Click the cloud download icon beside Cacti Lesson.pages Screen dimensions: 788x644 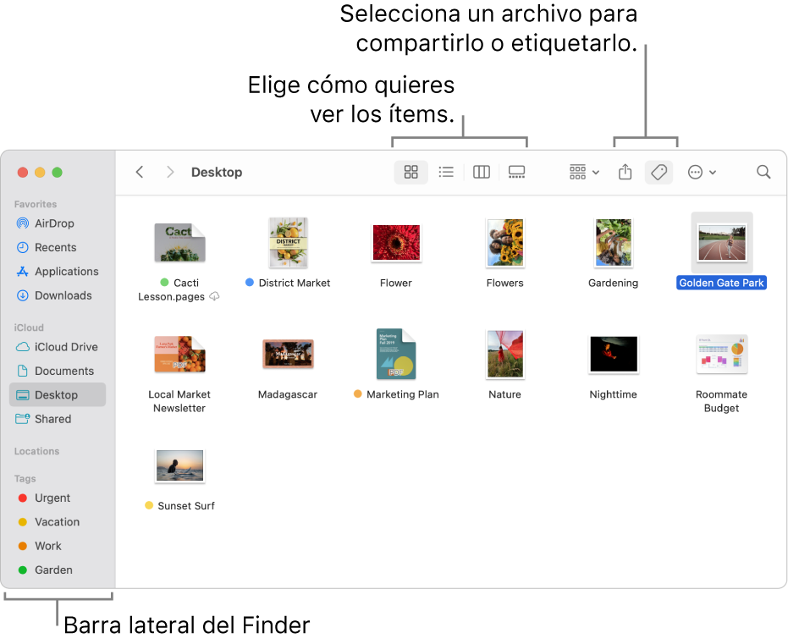(214, 296)
